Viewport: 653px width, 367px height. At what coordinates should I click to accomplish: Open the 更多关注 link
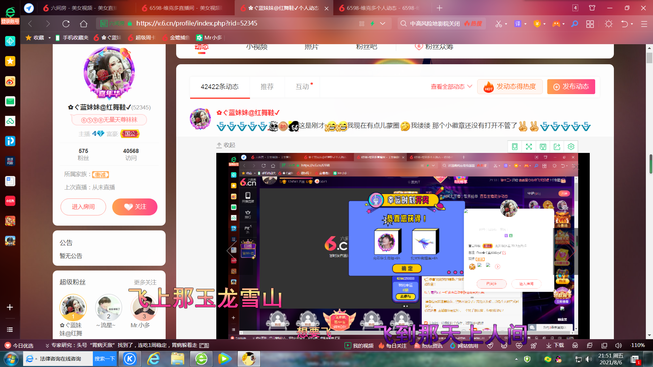[x=145, y=282]
